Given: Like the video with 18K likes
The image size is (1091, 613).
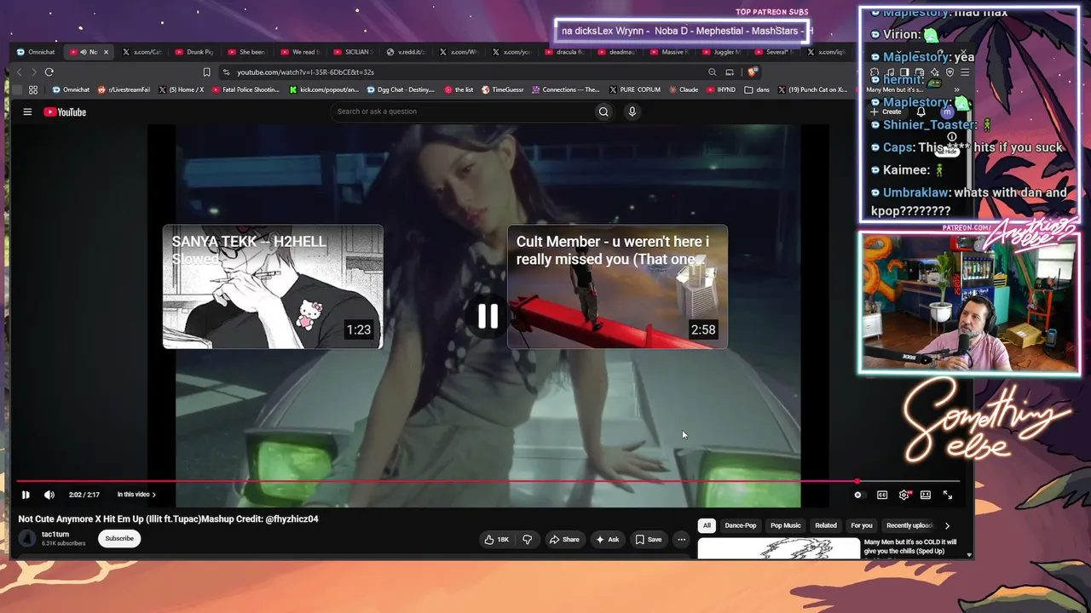Looking at the screenshot, I should click(x=496, y=539).
